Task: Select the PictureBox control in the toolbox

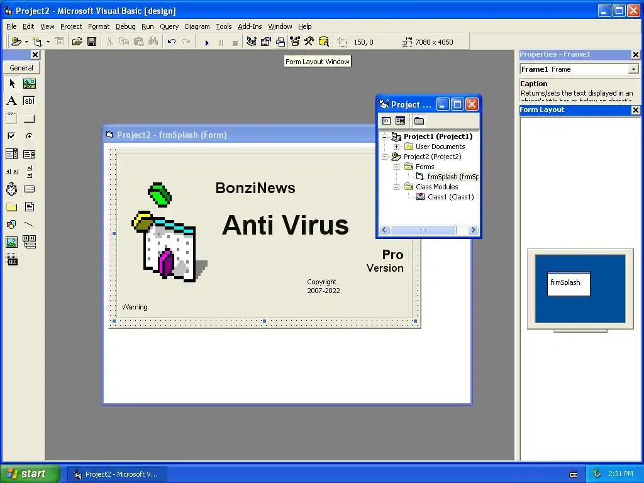Action: click(29, 84)
